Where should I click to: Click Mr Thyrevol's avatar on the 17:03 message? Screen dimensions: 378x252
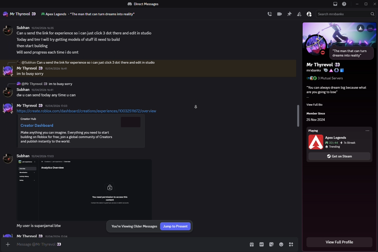click(8, 108)
